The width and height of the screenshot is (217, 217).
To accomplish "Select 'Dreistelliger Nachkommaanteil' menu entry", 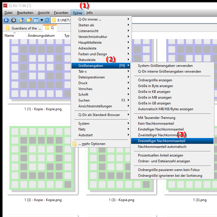I will [161, 141].
